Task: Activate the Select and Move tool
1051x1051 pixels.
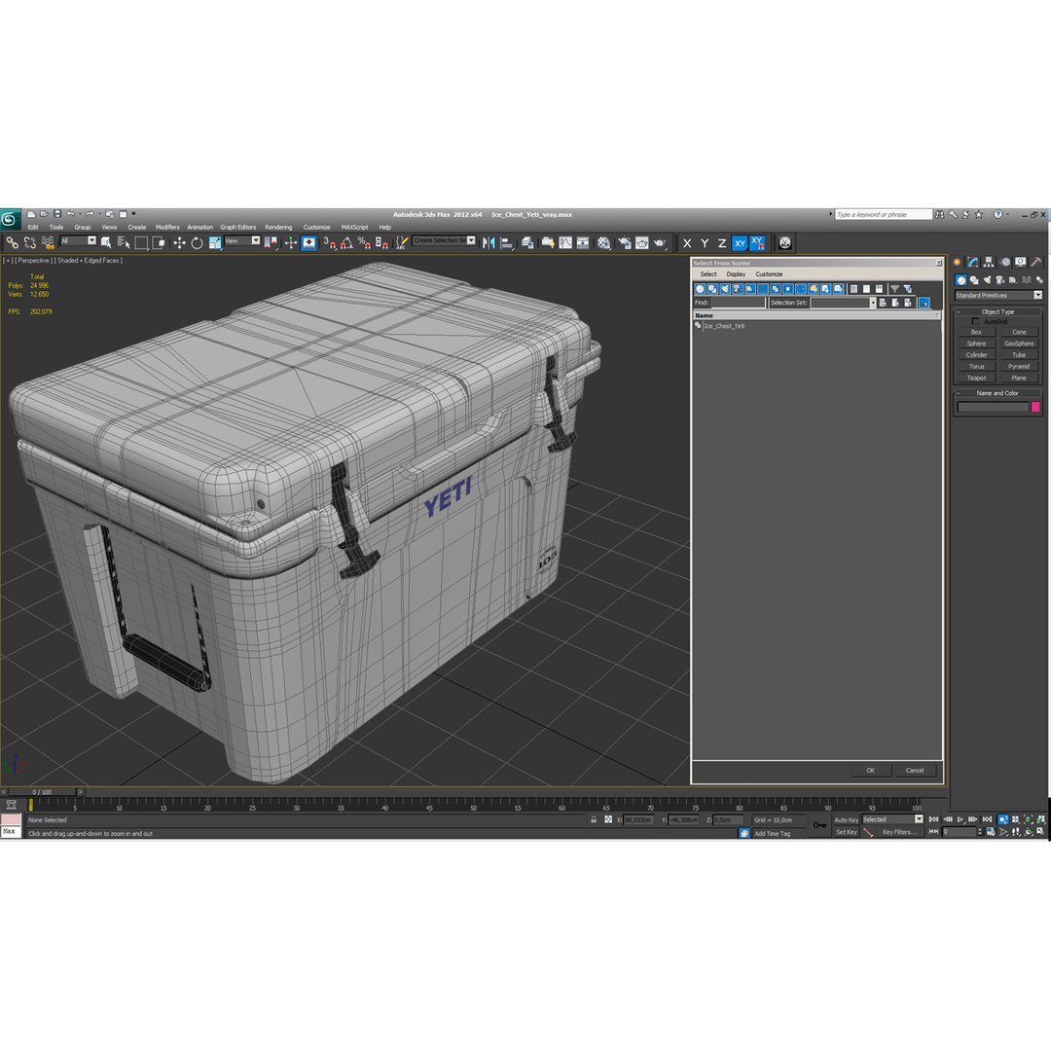Action: pos(179,242)
